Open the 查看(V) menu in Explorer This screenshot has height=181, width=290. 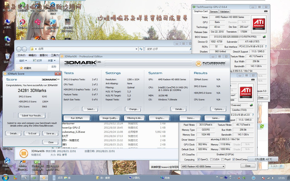[43, 55]
